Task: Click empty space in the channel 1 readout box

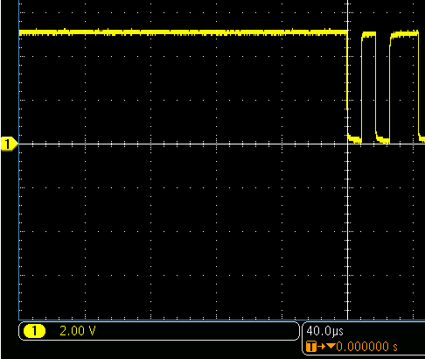Action: coord(199,331)
